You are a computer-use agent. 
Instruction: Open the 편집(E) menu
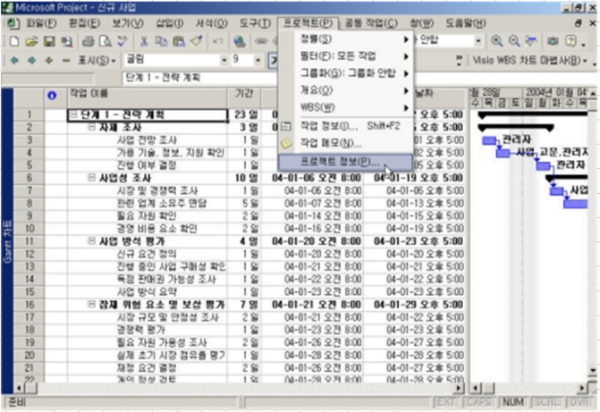pos(85,23)
